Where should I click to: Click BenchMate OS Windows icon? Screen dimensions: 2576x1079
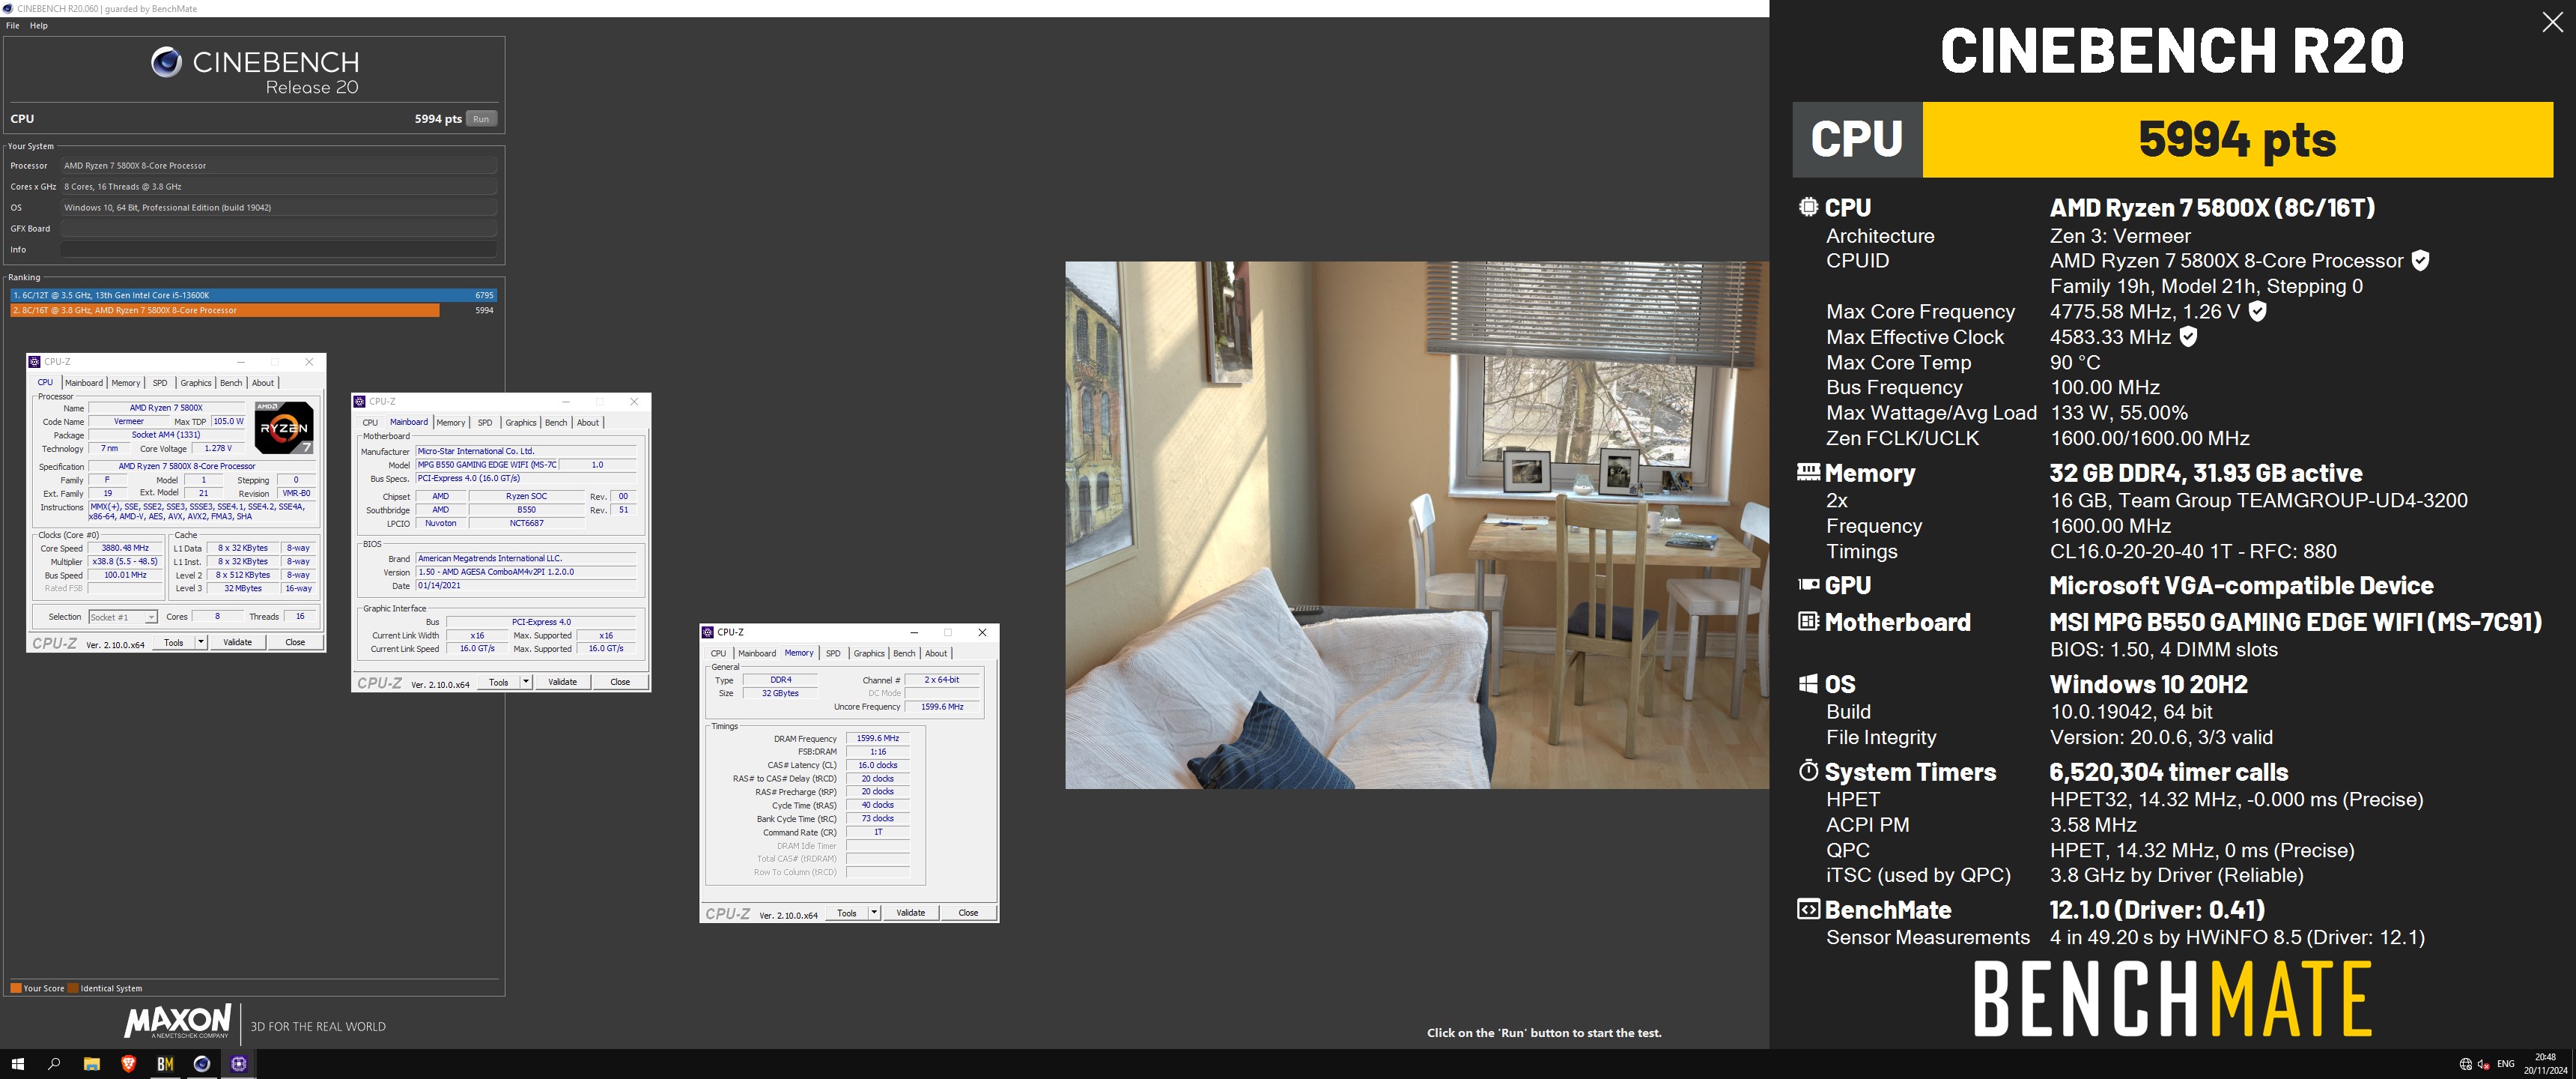coord(1808,683)
